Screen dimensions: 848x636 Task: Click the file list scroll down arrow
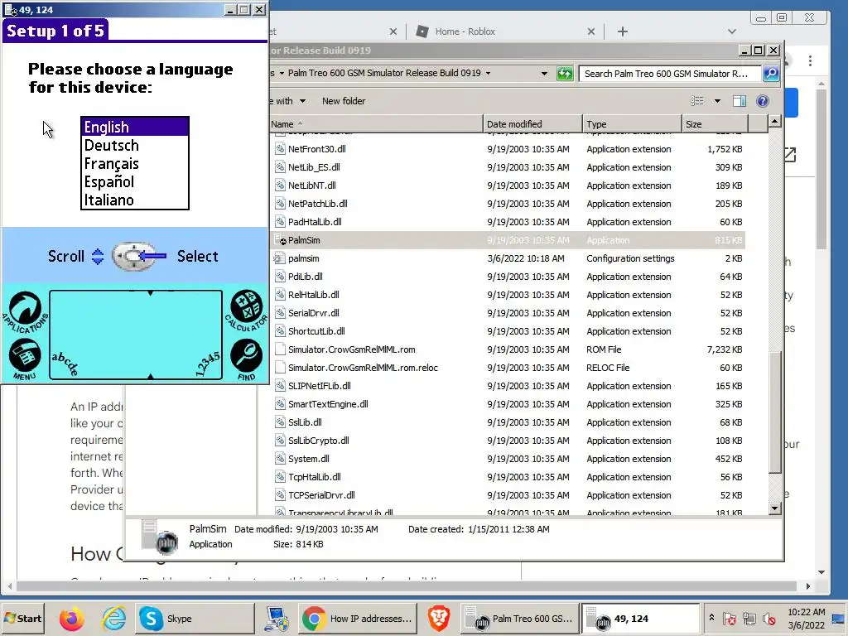[774, 508]
